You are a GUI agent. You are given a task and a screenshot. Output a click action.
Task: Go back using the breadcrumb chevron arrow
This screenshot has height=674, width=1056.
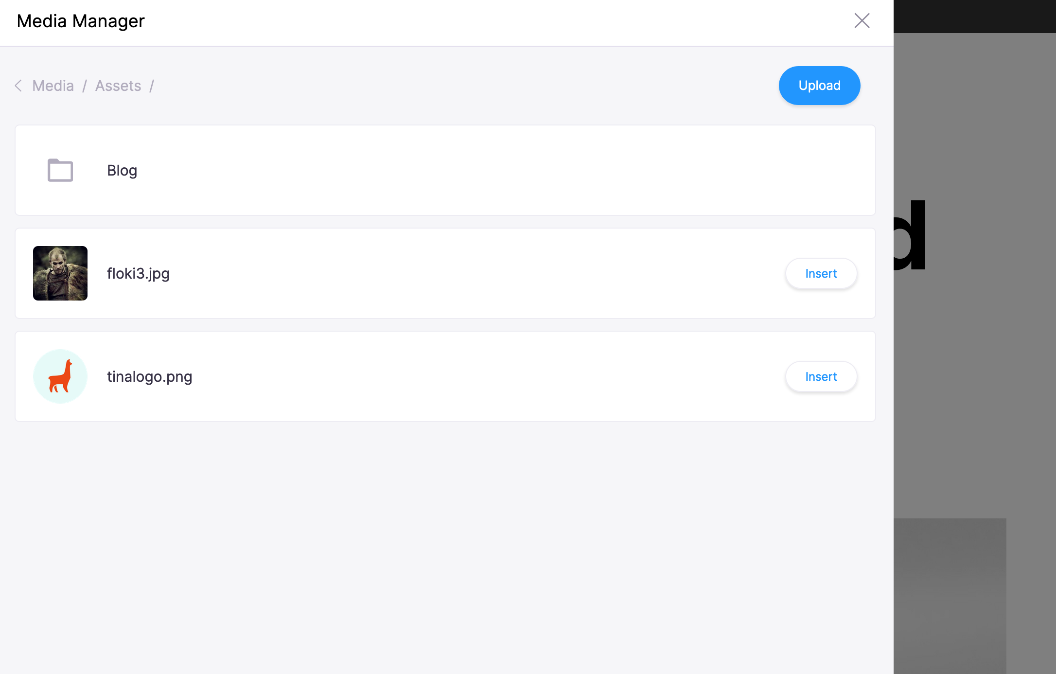pyautogui.click(x=18, y=86)
